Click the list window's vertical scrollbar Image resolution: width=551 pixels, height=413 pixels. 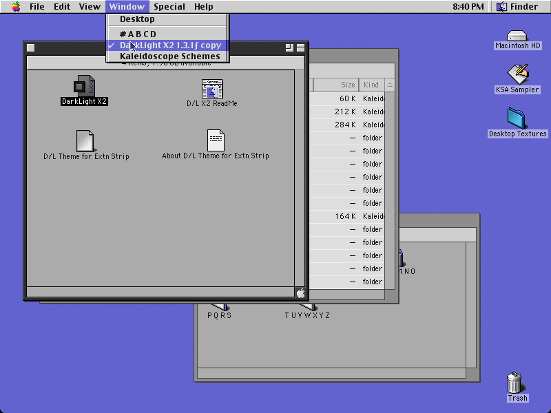pos(390,191)
